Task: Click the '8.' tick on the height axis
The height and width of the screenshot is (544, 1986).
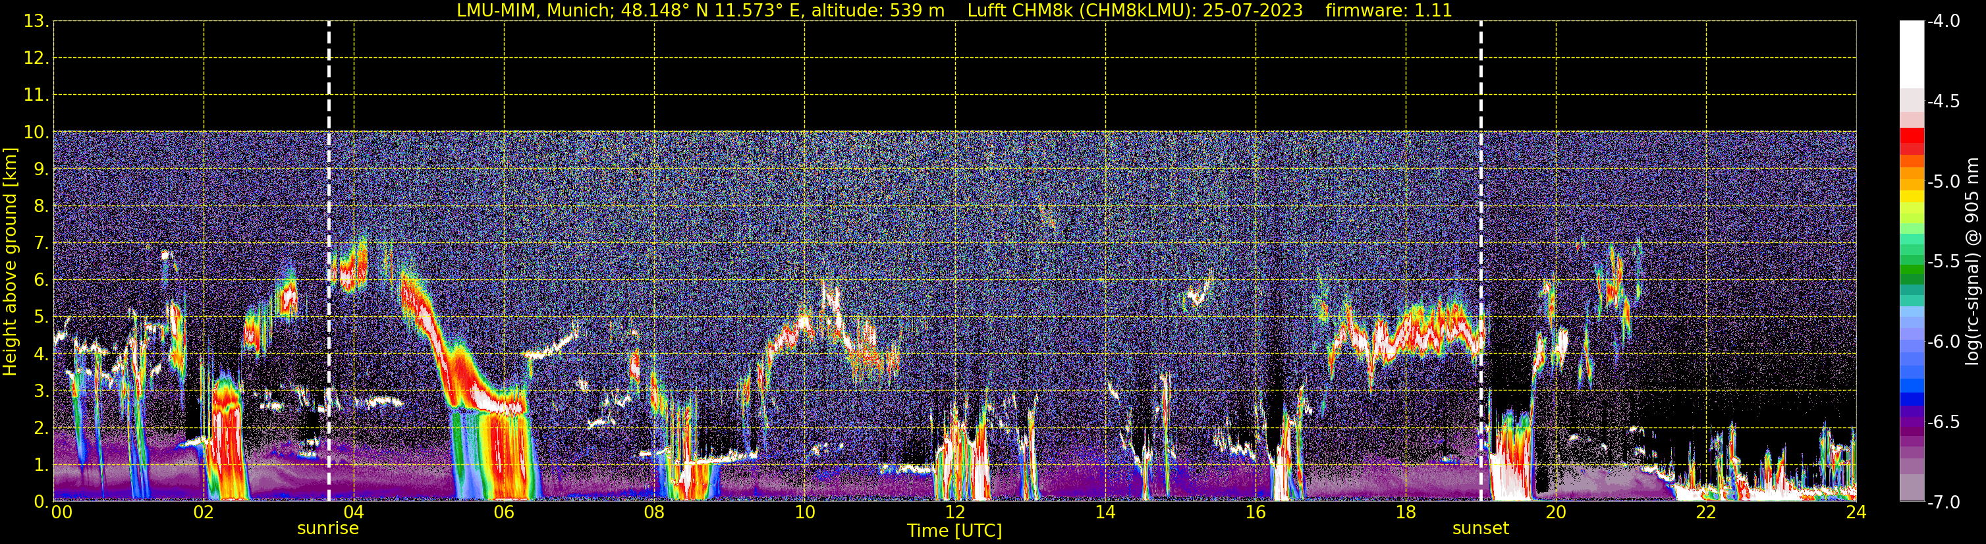Action: point(41,205)
